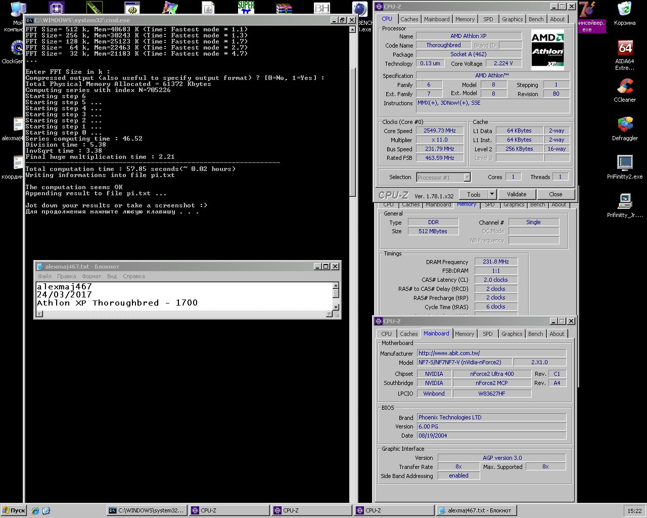Click the Athlon XP Thoroughbred line in notepad
The image size is (647, 518).
point(117,303)
